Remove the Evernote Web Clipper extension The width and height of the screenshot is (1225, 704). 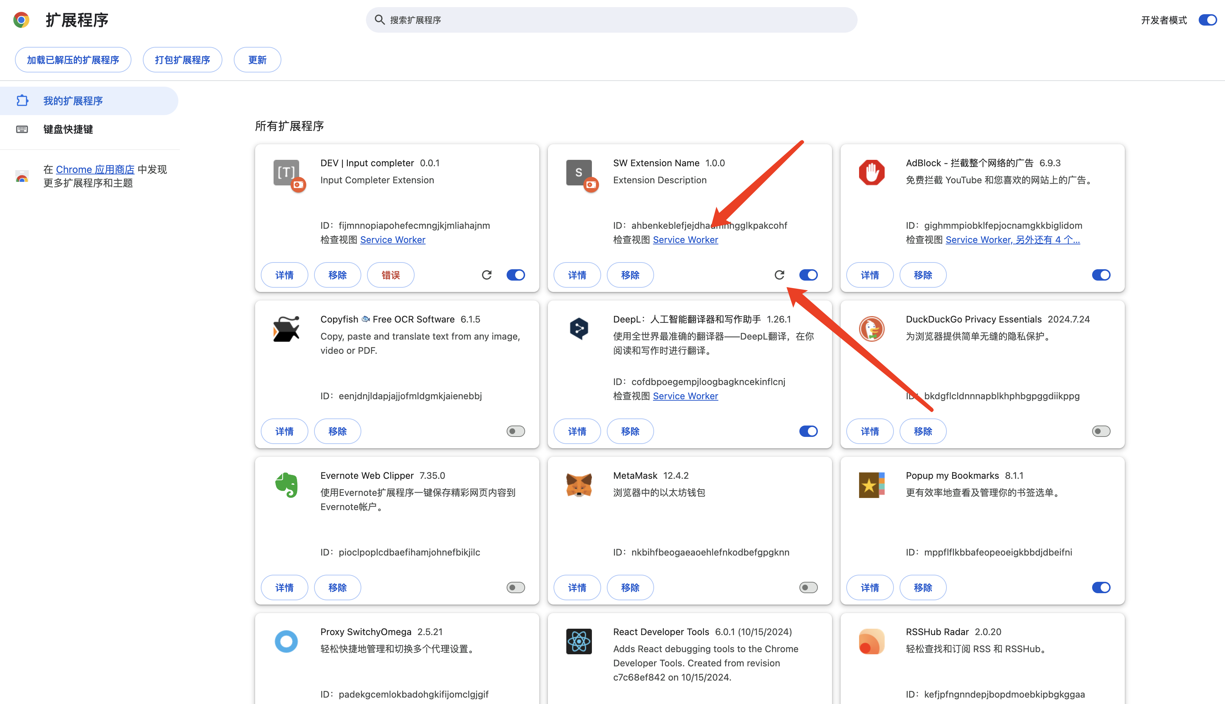pyautogui.click(x=338, y=587)
